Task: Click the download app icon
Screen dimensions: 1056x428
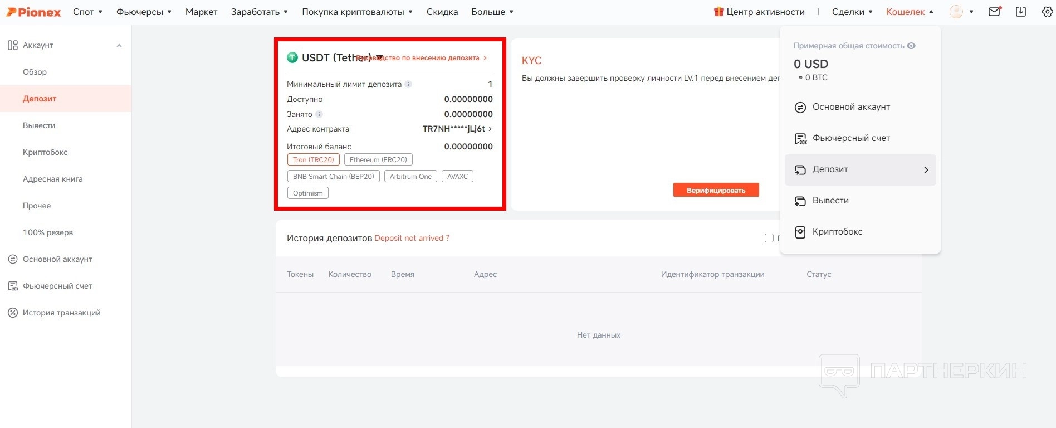Action: pos(1021,12)
